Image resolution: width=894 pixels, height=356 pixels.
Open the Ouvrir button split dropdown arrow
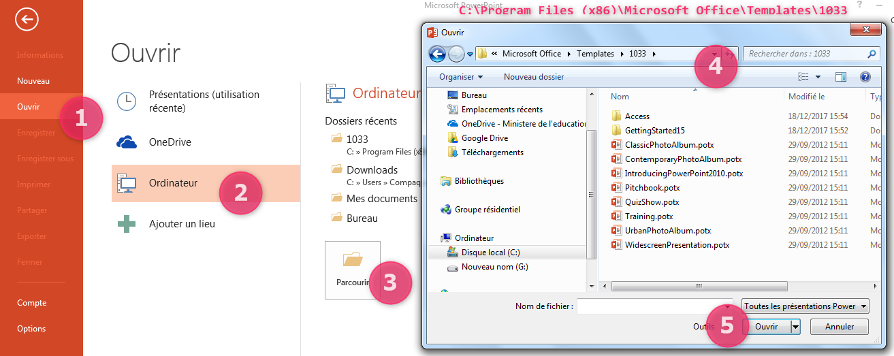point(795,327)
